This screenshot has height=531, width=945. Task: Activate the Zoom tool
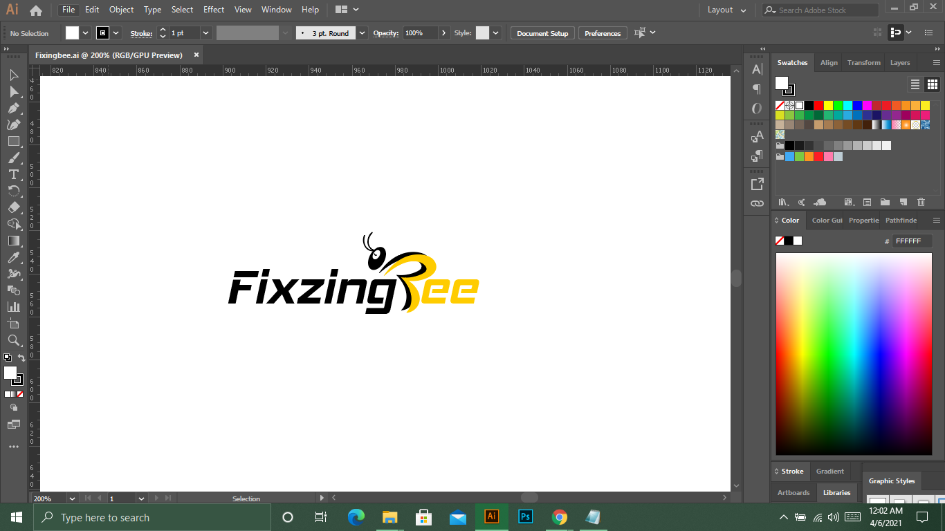pyautogui.click(x=13, y=340)
